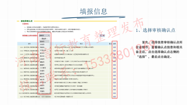Select 许昌市 in the dropdown list
Screen dimensions: 187x105
42,71
